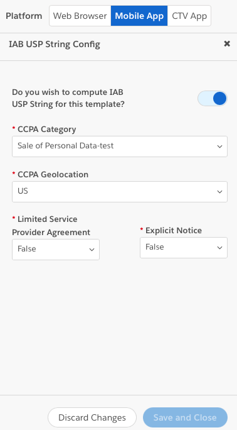Close the IAB USP String Config panel
The width and height of the screenshot is (237, 430).
tap(227, 43)
